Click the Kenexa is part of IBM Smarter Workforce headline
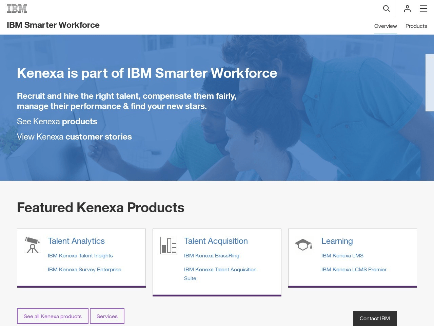 coord(147,73)
